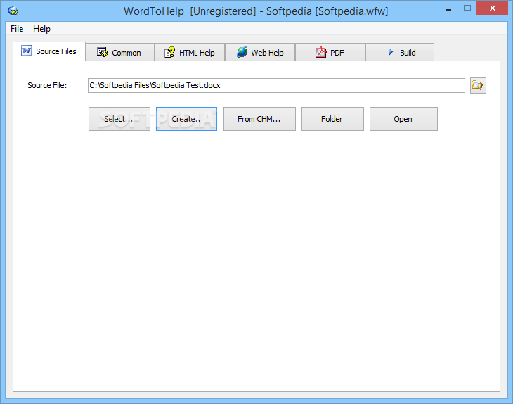Click the Select... button
This screenshot has width=513, height=404.
(119, 119)
